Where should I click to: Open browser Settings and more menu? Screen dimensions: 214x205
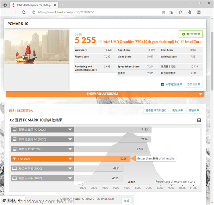pos(208,12)
